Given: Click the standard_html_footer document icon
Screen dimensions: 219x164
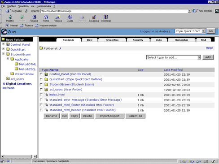Looking at the screenshot, I should tap(46, 105).
